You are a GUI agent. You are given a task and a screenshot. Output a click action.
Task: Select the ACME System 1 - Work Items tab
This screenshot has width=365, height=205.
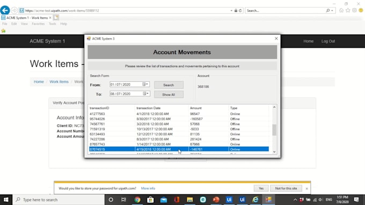[x=26, y=18]
